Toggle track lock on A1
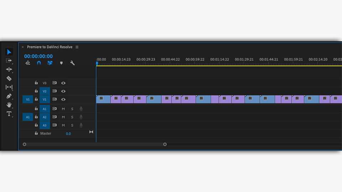Viewport: 342px width, 192px height. coord(36,109)
